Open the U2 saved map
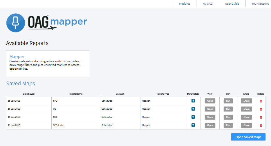271x146 pixels. pyautogui.click(x=210, y=109)
